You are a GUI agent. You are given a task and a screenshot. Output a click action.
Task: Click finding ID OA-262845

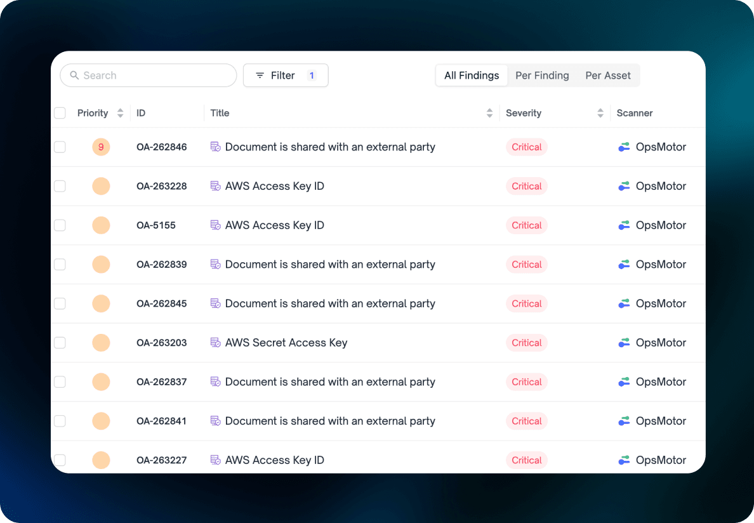coord(162,304)
